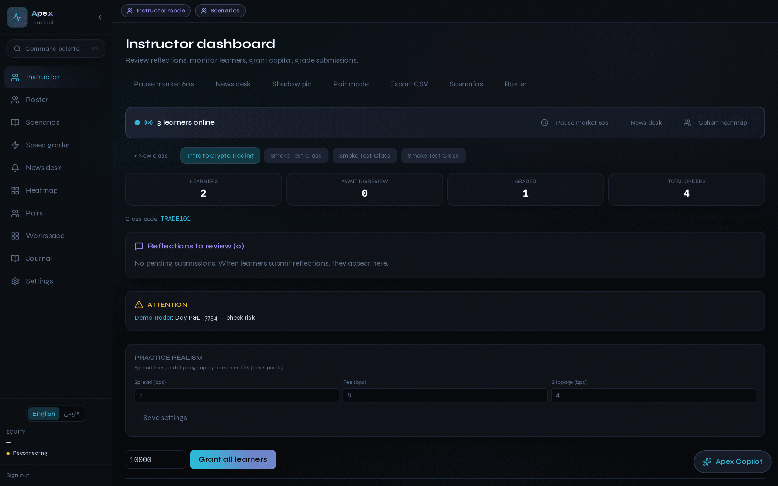Click the Reconnecting status indicator
Screen dimensions: 778x486
(27, 453)
